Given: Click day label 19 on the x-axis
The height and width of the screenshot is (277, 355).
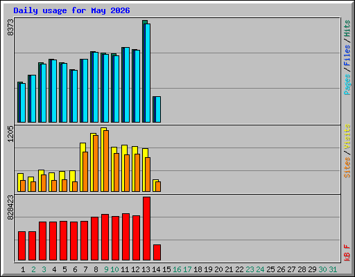Looking at the screenshot, I should point(208,269).
